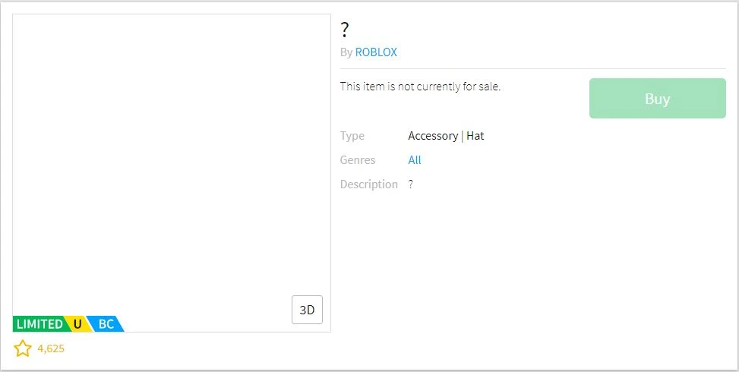Image resolution: width=739 pixels, height=372 pixels.
Task: Click the Description field label
Action: pyautogui.click(x=369, y=184)
